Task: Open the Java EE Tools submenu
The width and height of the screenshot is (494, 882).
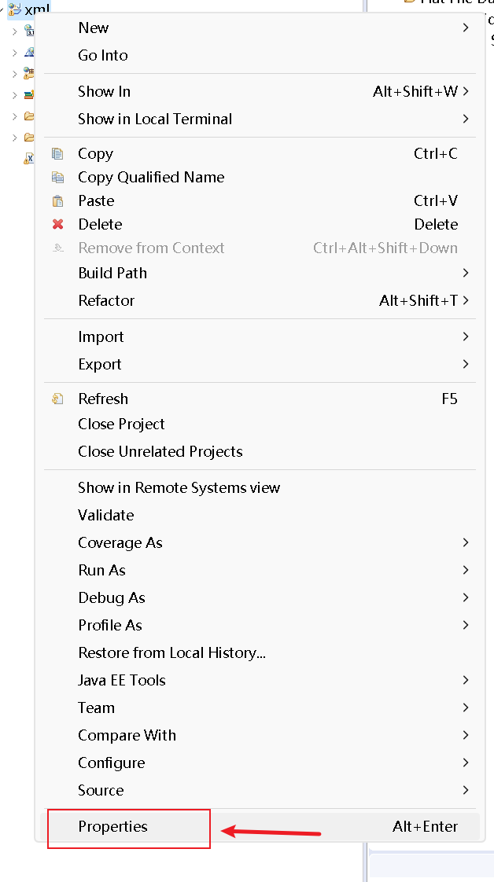Action: click(x=122, y=681)
